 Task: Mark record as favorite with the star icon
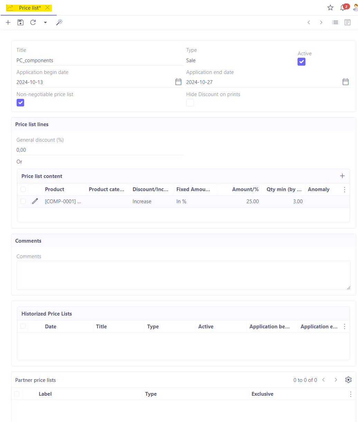330,7
